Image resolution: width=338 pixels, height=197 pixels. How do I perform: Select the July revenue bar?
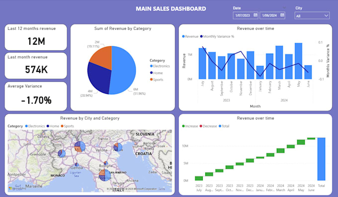click(202, 64)
